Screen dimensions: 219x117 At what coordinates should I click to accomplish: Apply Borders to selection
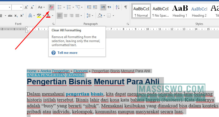click(x=109, y=16)
